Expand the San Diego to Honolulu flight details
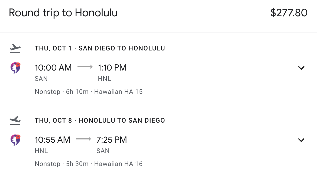Screen dimensions: 317x172 coord(301,68)
